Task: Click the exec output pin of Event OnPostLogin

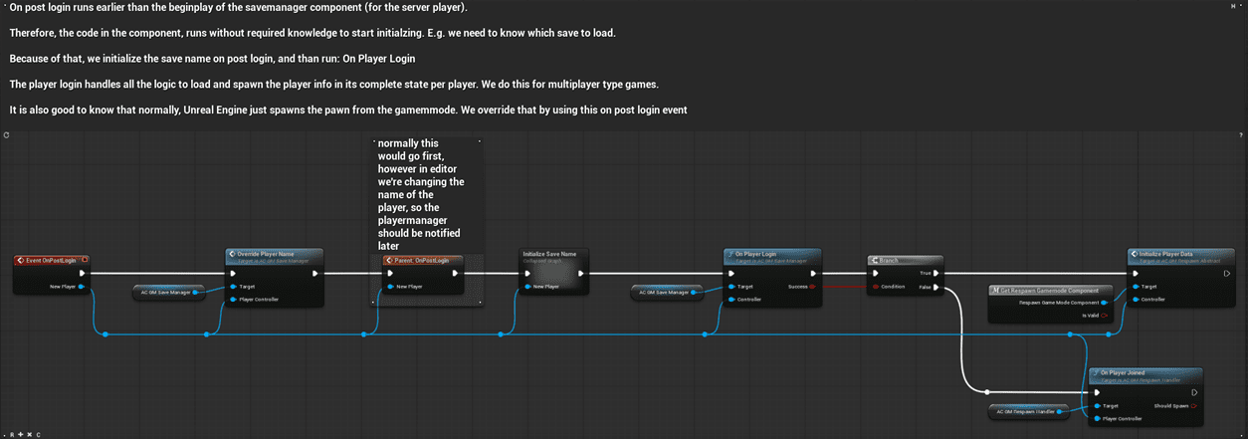Action: click(x=83, y=273)
